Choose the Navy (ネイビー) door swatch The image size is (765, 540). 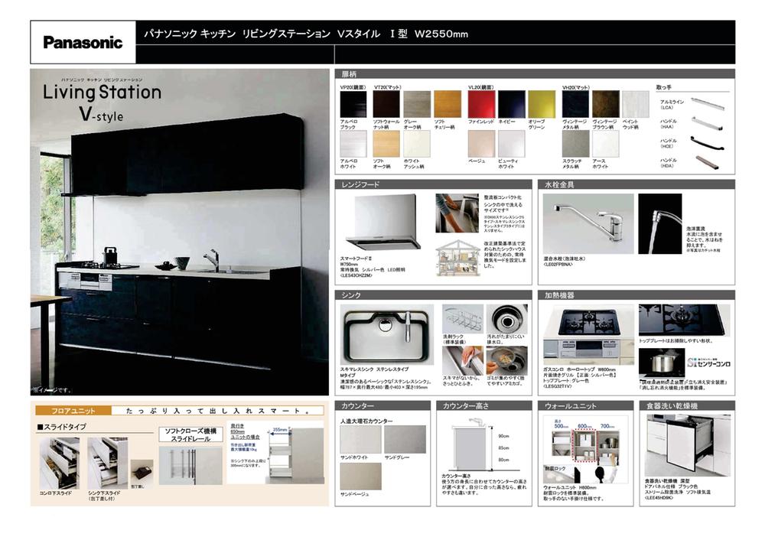(511, 103)
